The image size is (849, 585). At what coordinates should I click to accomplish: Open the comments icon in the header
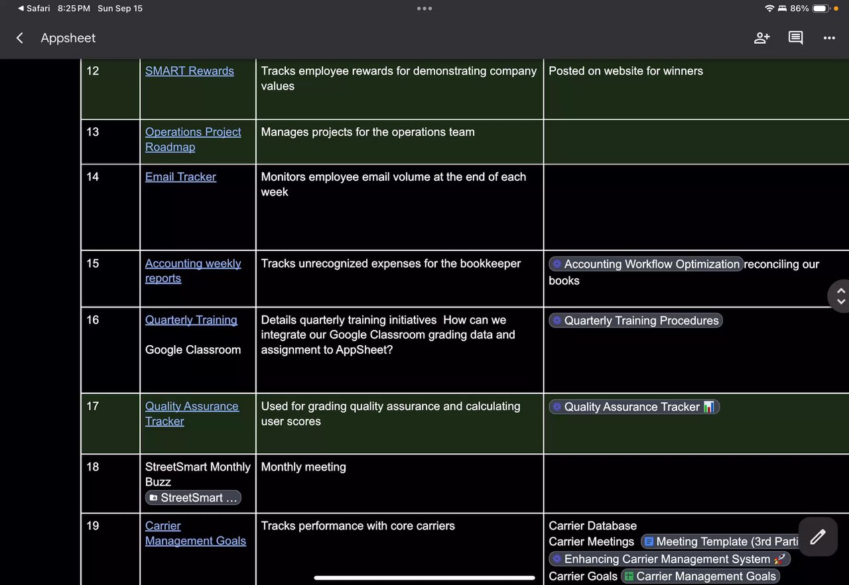pos(795,38)
